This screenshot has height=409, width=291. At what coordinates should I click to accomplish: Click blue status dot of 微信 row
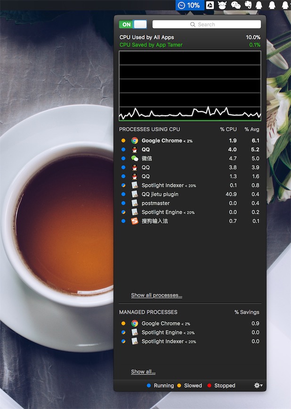123,158
